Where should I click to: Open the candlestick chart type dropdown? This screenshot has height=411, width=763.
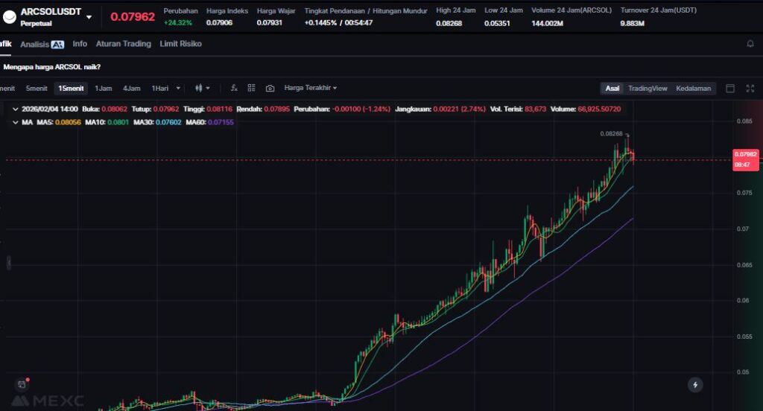(202, 88)
